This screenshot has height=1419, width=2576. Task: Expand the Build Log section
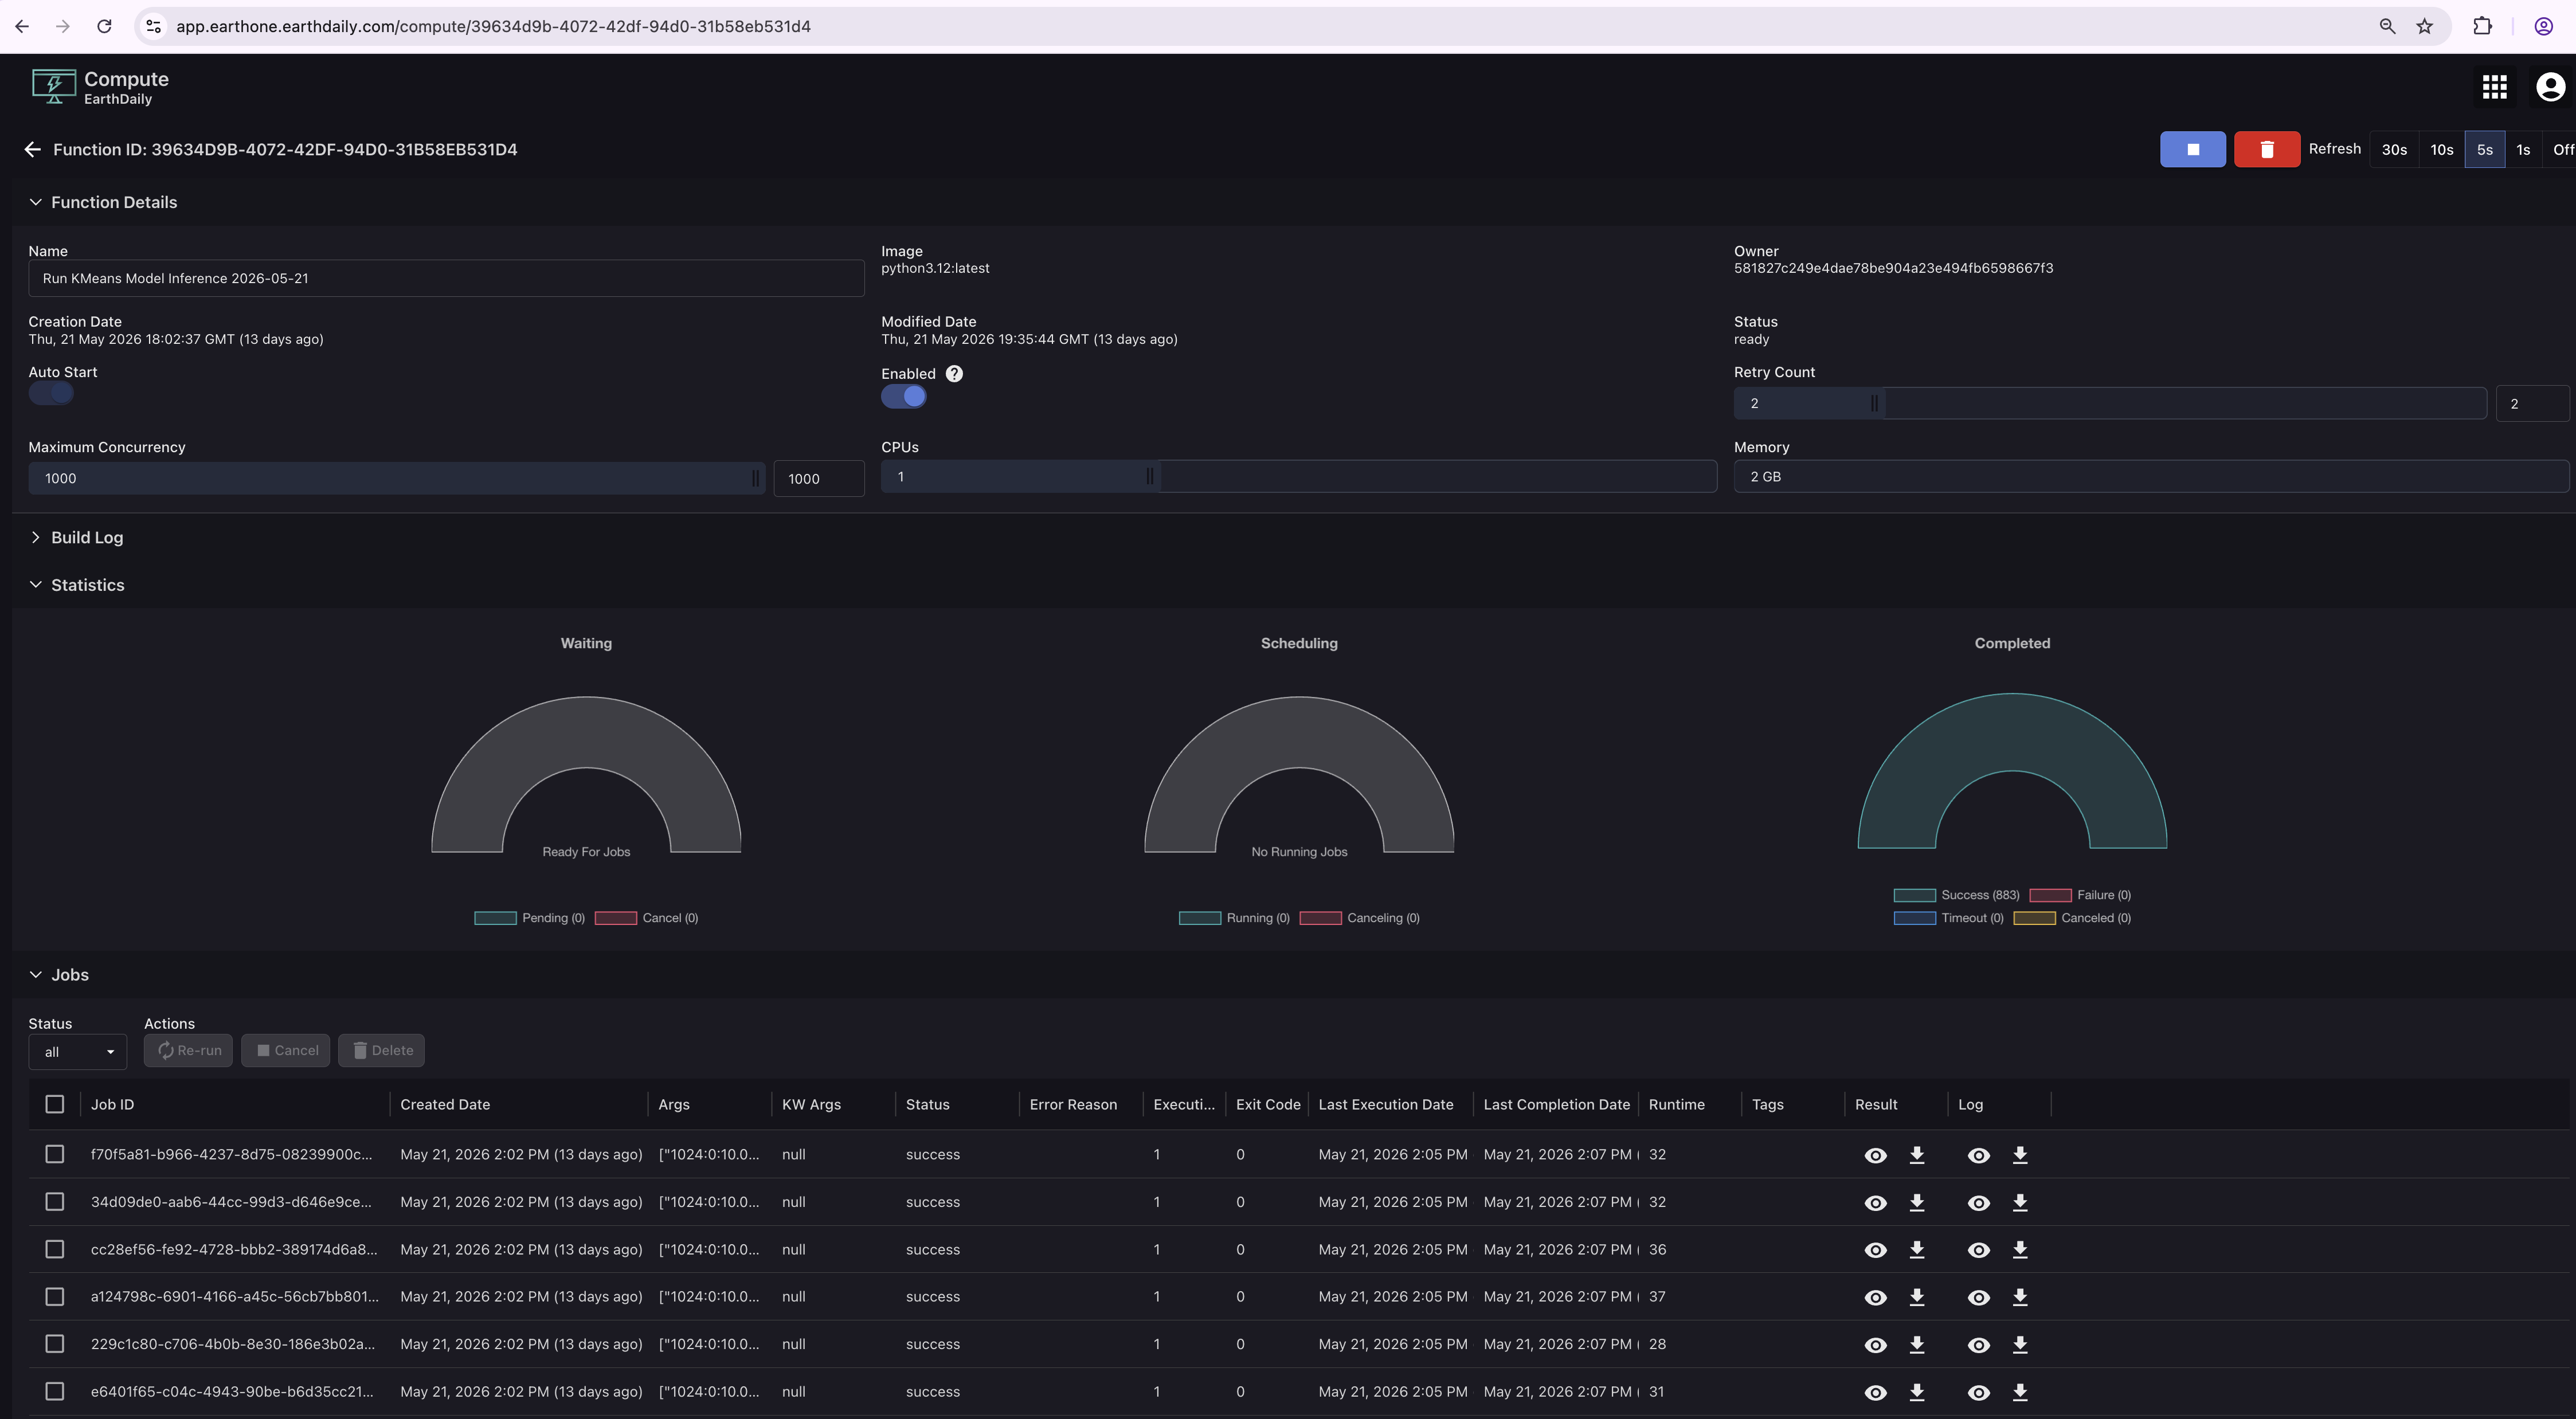tap(36, 537)
